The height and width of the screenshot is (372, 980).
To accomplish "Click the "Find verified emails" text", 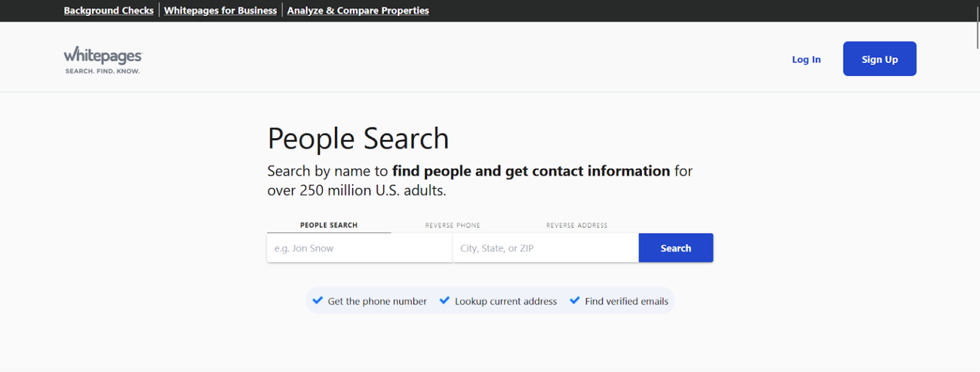I will [x=627, y=301].
